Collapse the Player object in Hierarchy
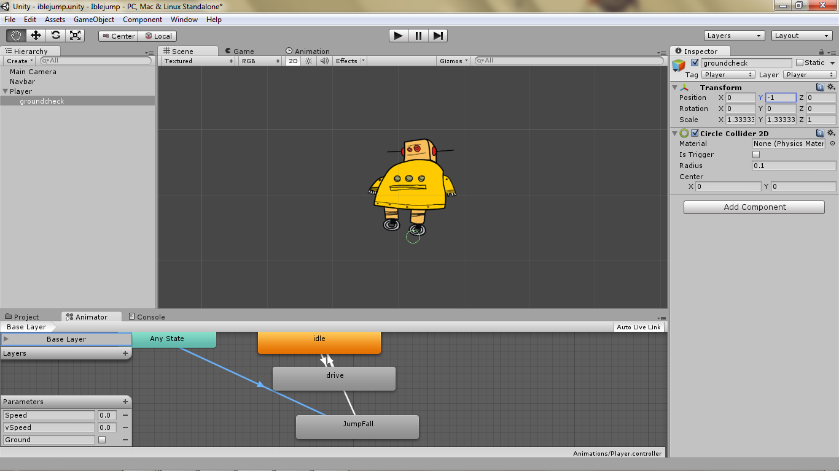The image size is (839, 471). coord(6,91)
